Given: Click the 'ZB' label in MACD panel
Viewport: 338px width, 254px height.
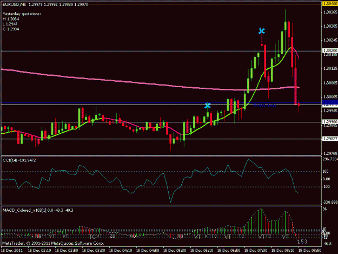Looking at the screenshot, I should pos(112,236).
